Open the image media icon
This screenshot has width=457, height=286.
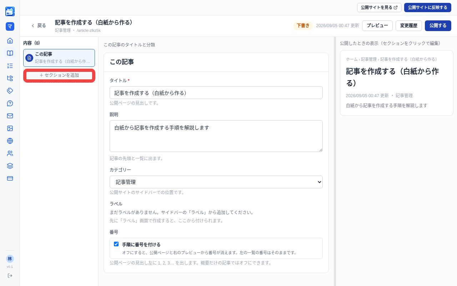10,128
